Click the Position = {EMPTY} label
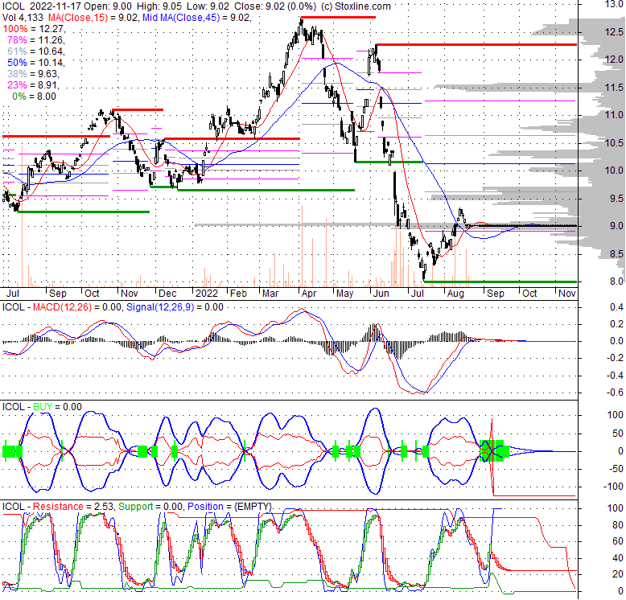 229,507
